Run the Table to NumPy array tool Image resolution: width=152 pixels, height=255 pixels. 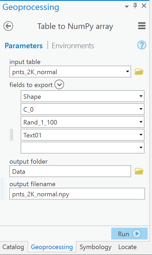129,234
